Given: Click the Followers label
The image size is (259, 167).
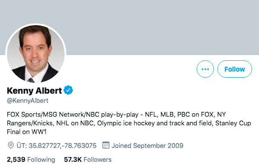Looking at the screenshot, I should [97, 160].
